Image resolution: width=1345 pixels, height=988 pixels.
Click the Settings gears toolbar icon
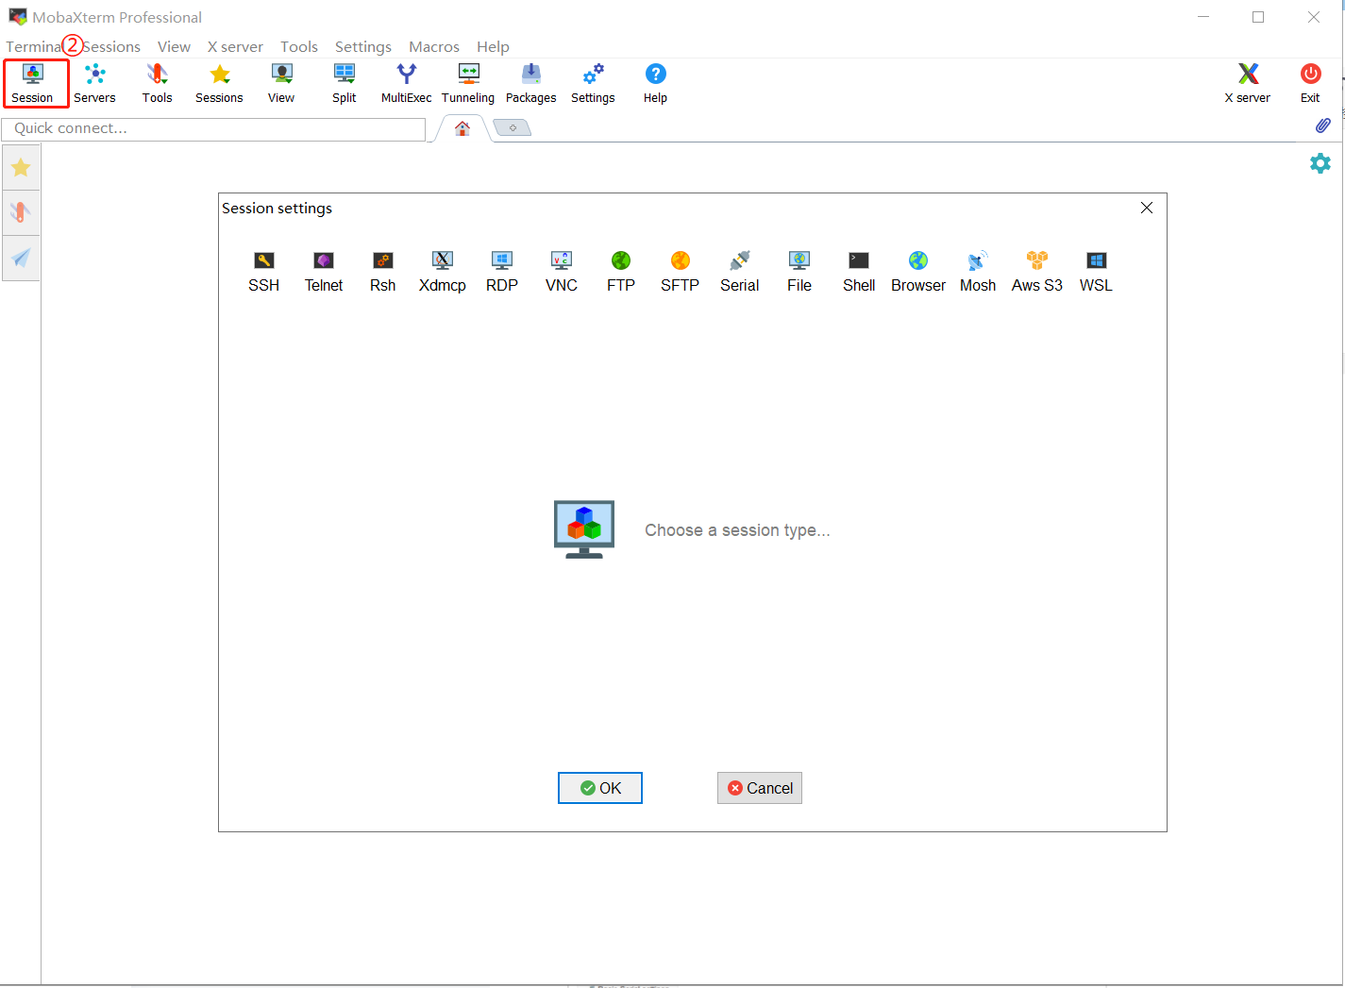click(593, 83)
